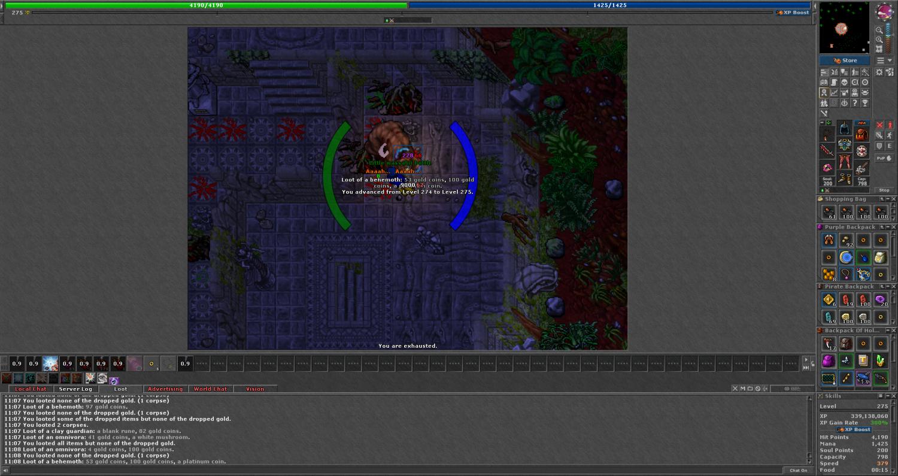This screenshot has height=476, width=898.
Task: Toggle expert mode E button
Action: point(890,146)
